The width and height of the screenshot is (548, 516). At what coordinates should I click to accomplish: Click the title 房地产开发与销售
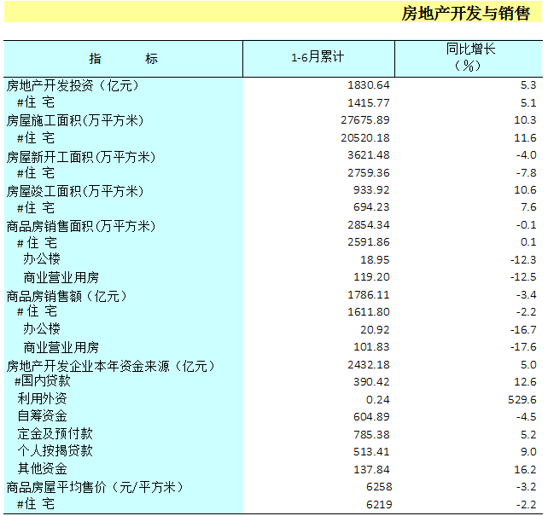pyautogui.click(x=465, y=14)
